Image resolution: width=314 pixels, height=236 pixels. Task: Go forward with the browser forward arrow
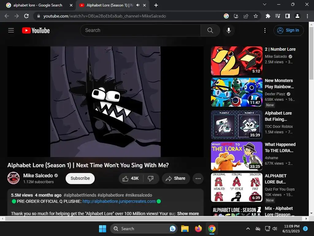click(17, 16)
